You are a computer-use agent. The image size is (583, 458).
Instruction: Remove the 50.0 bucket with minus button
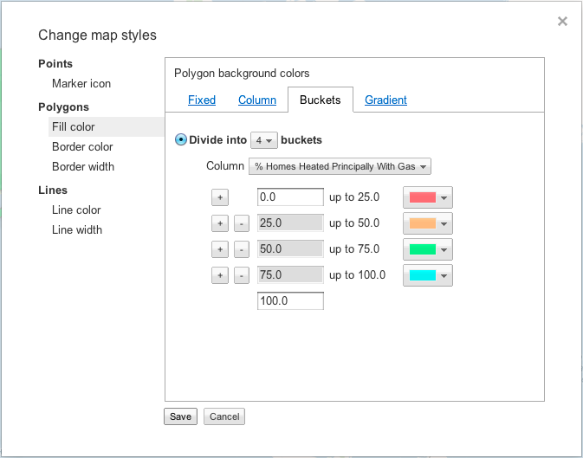click(x=241, y=249)
